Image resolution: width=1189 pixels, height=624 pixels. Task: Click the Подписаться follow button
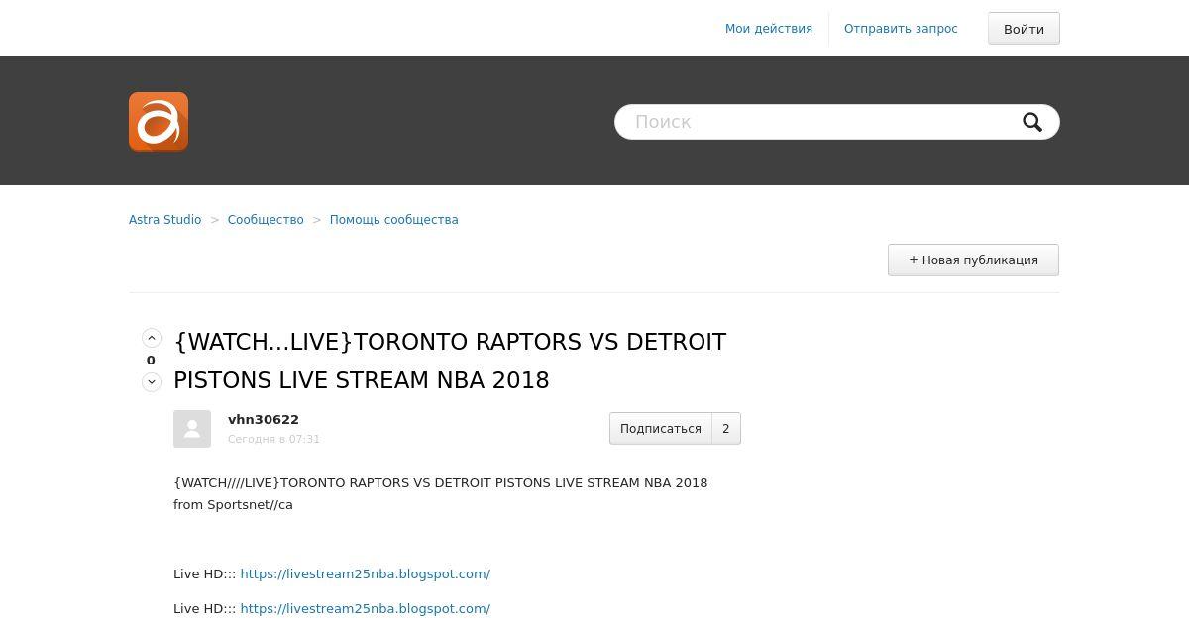click(661, 429)
